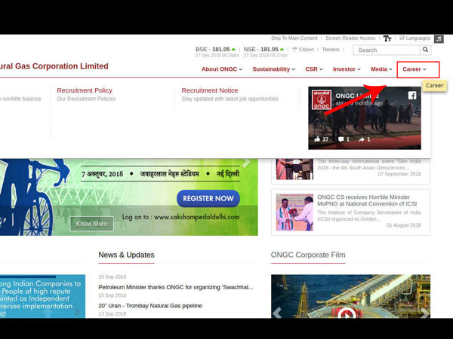Open the Languages globe selector
Viewport: 453px width, 339px height.
pyautogui.click(x=415, y=38)
